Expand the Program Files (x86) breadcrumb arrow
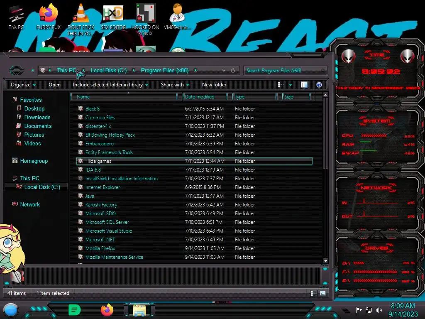425x319 pixels. click(x=195, y=71)
